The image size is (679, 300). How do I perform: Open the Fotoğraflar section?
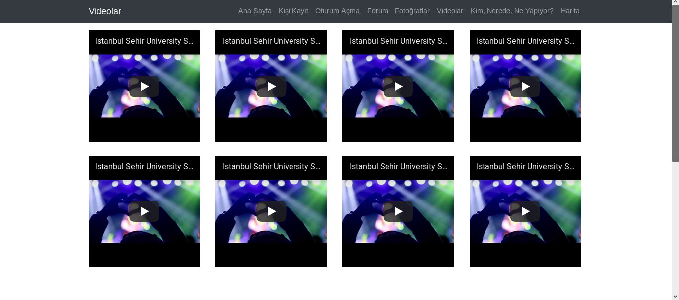(x=412, y=11)
